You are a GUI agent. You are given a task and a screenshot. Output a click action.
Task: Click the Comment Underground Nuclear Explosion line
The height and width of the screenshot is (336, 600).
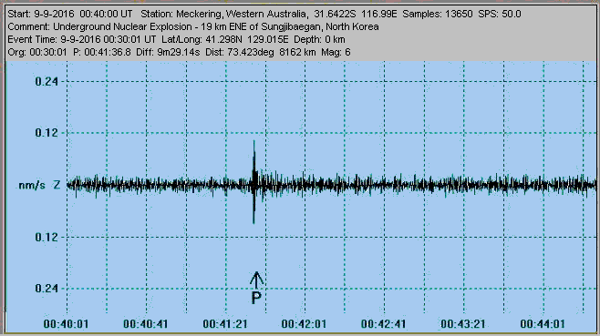click(x=193, y=26)
